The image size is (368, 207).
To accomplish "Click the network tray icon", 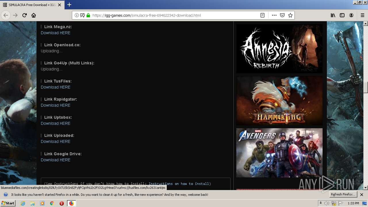I will point(334,203).
